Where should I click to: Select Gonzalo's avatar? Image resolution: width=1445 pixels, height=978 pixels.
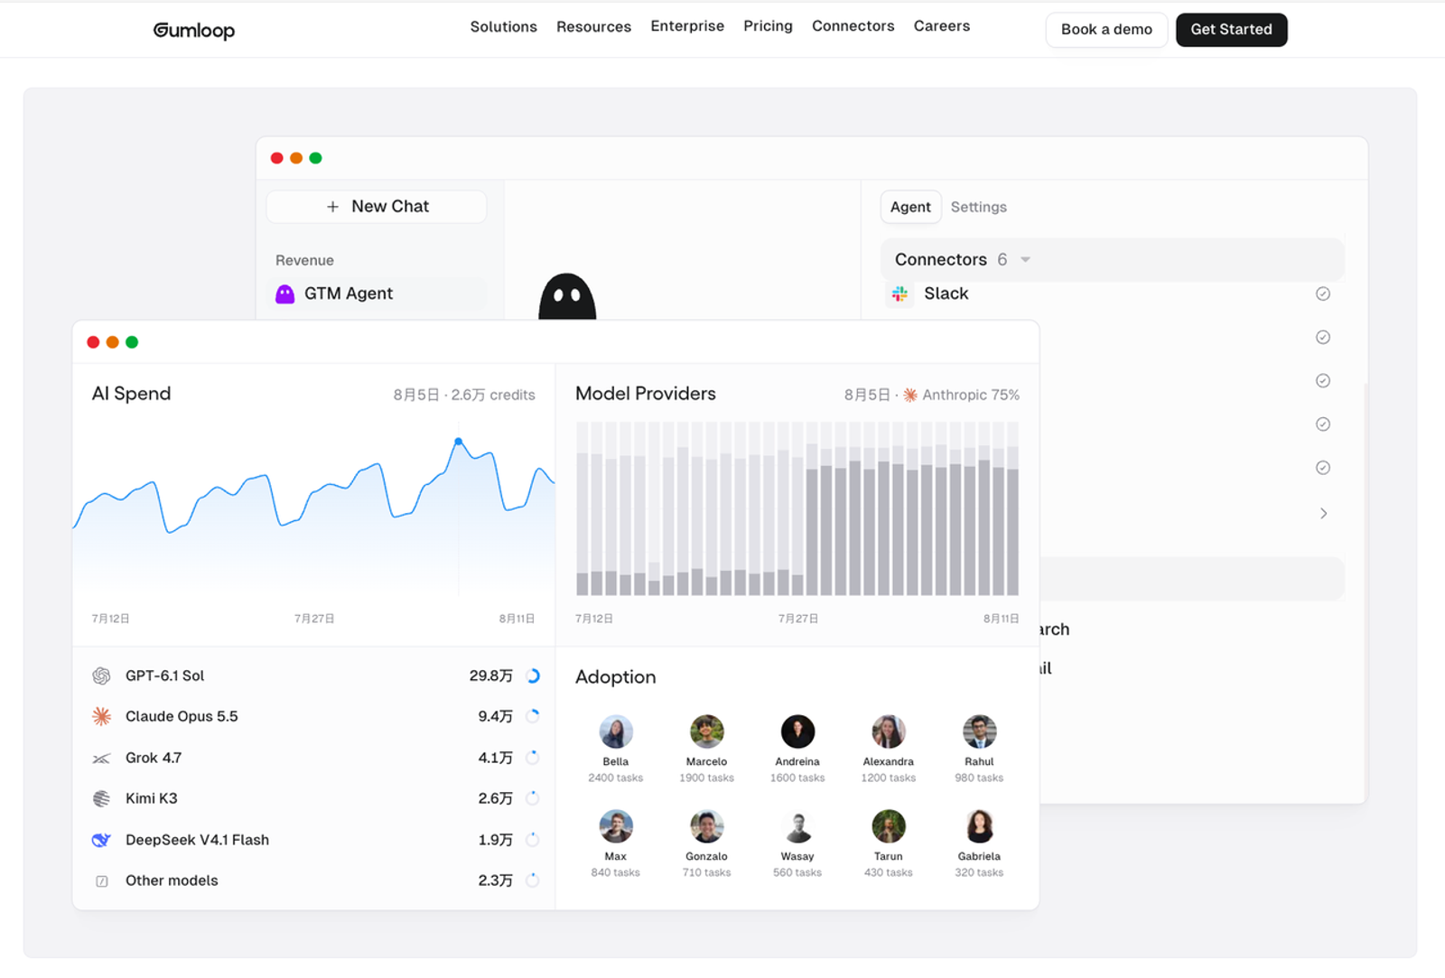pos(707,826)
